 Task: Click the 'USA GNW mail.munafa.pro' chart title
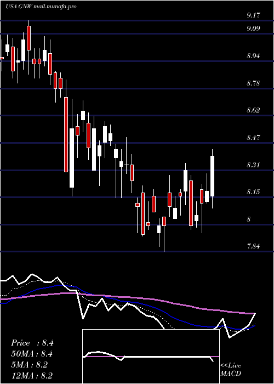point(41,7)
